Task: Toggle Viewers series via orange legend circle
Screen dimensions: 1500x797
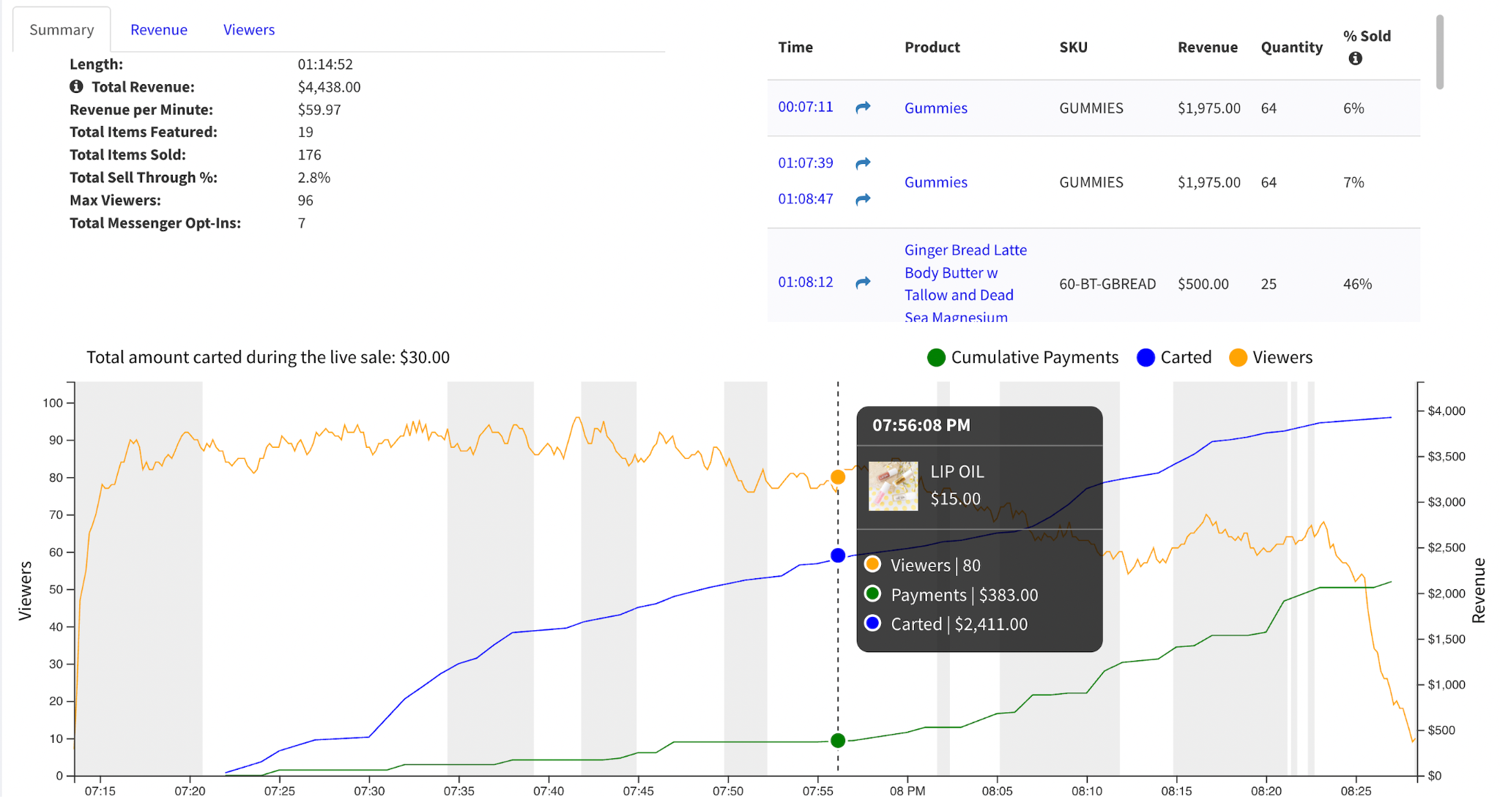Action: coord(1237,357)
